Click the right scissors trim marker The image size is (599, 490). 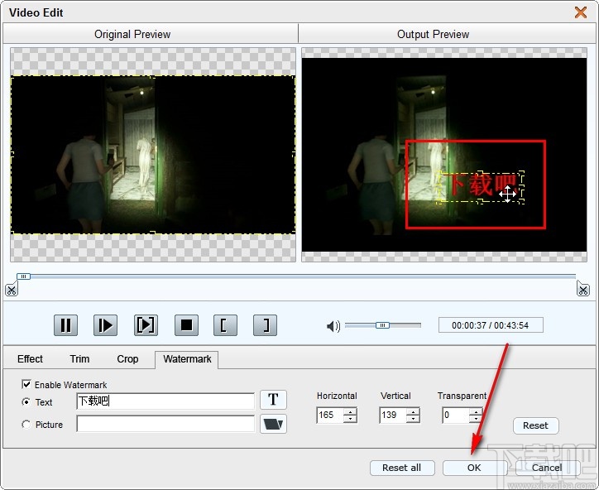point(583,289)
